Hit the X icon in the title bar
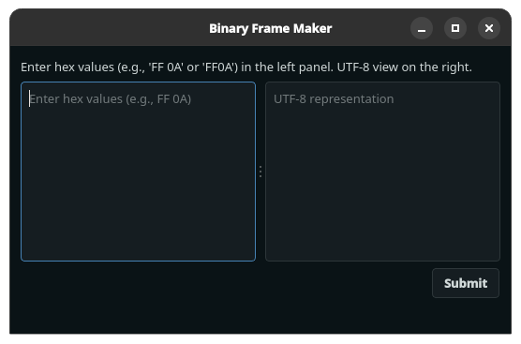This screenshot has width=521, height=344. 489,28
